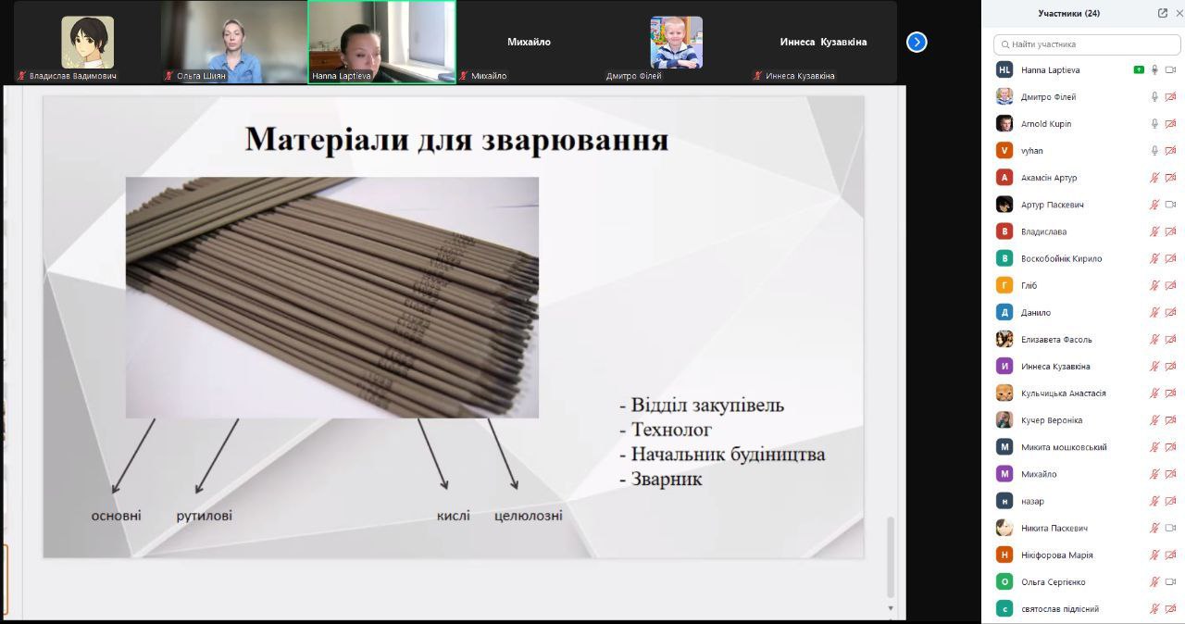Click Hanna Laptieva's microphone icon in list
1185x624 pixels.
[x=1154, y=69]
